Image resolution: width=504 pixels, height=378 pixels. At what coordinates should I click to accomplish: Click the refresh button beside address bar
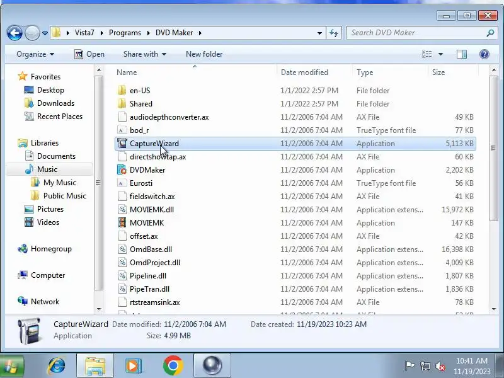point(334,33)
